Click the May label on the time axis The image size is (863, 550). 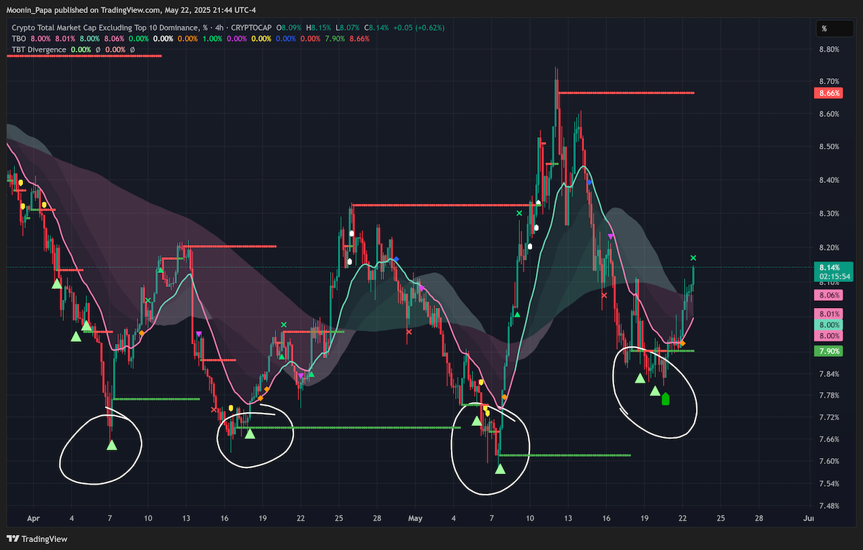(416, 517)
